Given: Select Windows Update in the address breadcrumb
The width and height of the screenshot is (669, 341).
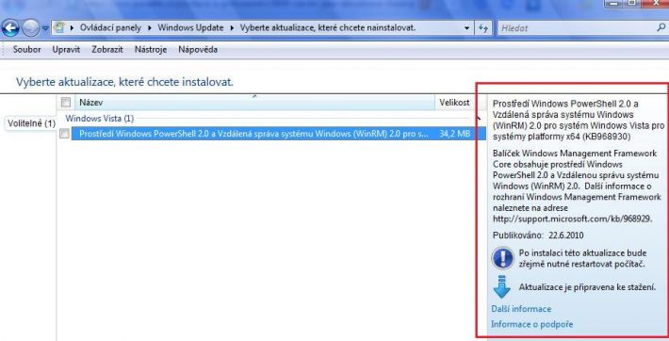Looking at the screenshot, I should point(190,27).
